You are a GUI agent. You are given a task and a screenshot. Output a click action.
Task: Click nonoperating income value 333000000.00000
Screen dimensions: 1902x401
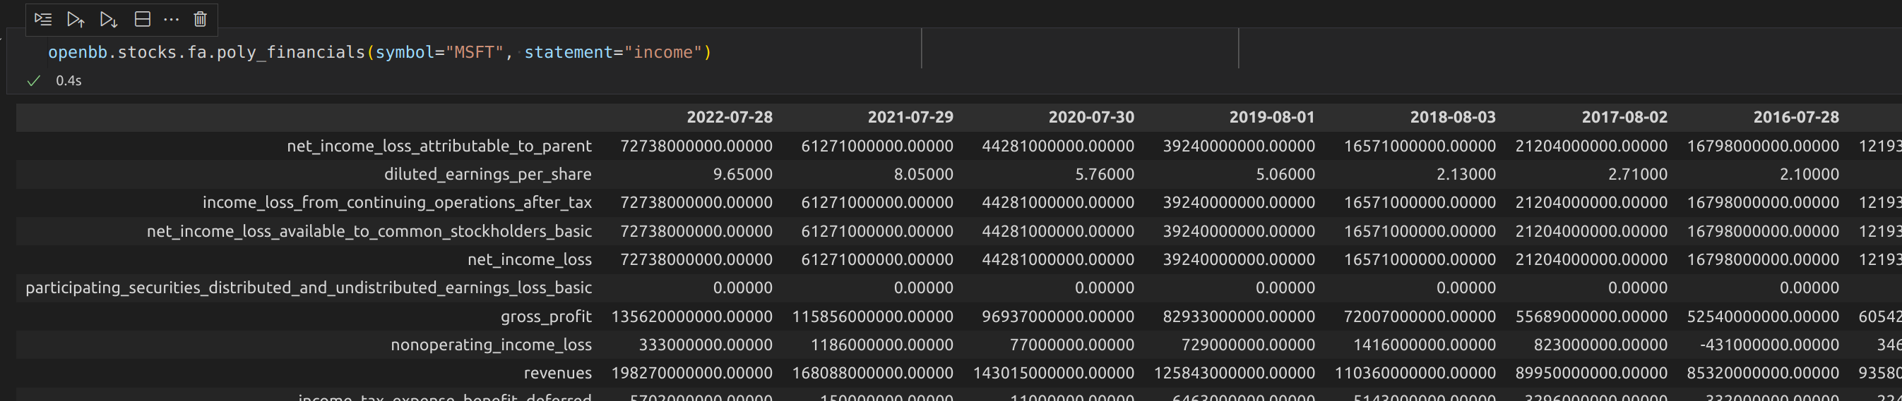click(x=706, y=345)
